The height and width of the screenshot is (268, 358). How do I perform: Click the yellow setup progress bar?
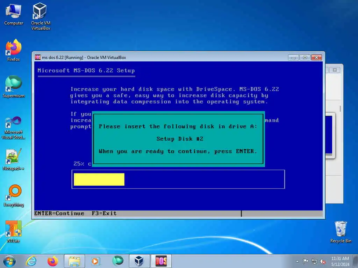coord(99,179)
